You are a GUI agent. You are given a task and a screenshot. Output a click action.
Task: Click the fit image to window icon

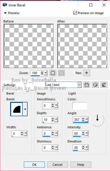coord(53,73)
